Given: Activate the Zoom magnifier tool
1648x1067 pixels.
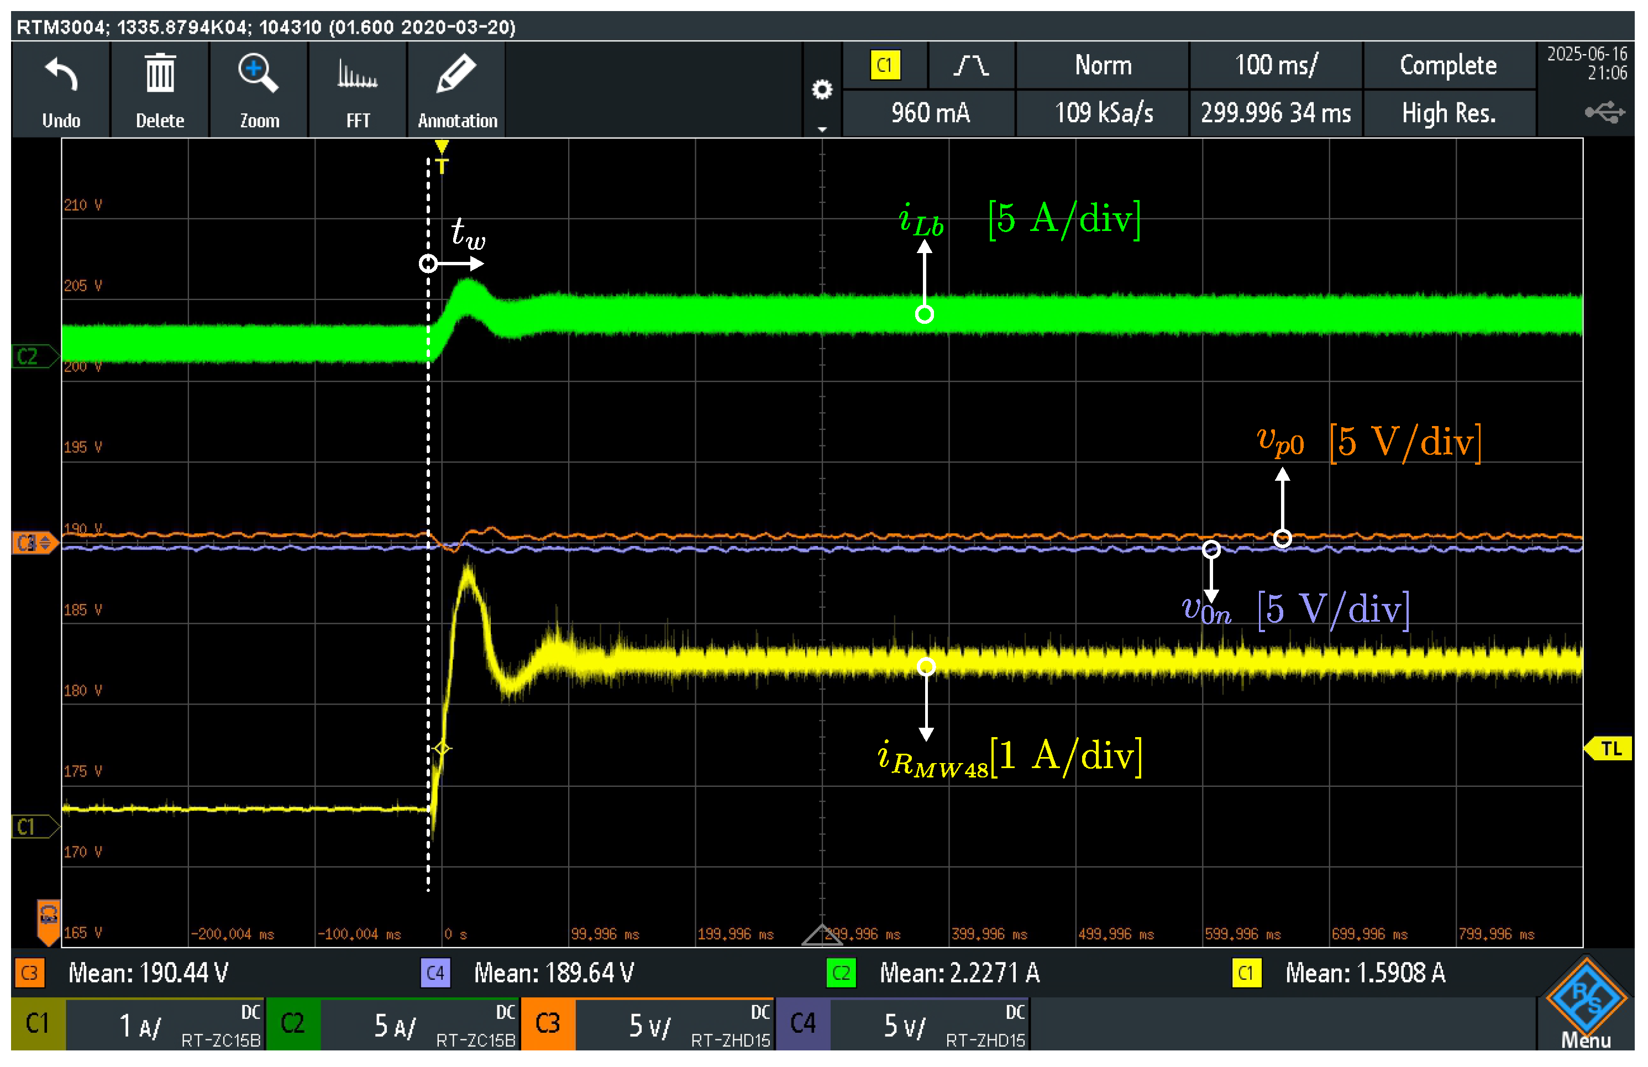Looking at the screenshot, I should point(258,74).
